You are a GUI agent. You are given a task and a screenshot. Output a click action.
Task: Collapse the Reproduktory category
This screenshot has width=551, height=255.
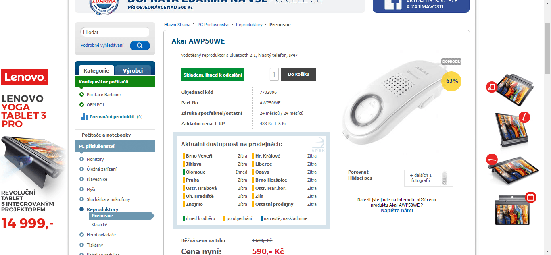point(82,209)
